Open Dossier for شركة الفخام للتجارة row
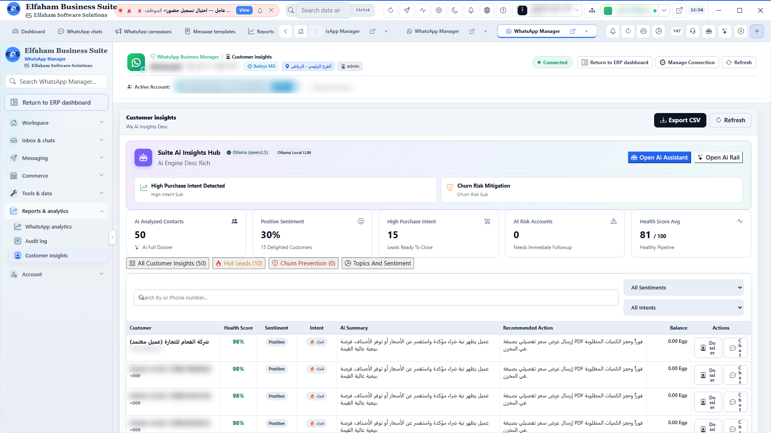This screenshot has height=433, width=771. click(x=708, y=348)
